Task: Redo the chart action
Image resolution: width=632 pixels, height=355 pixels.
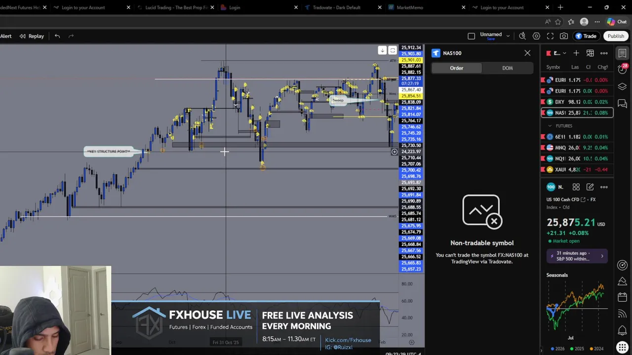Action: 71,36
